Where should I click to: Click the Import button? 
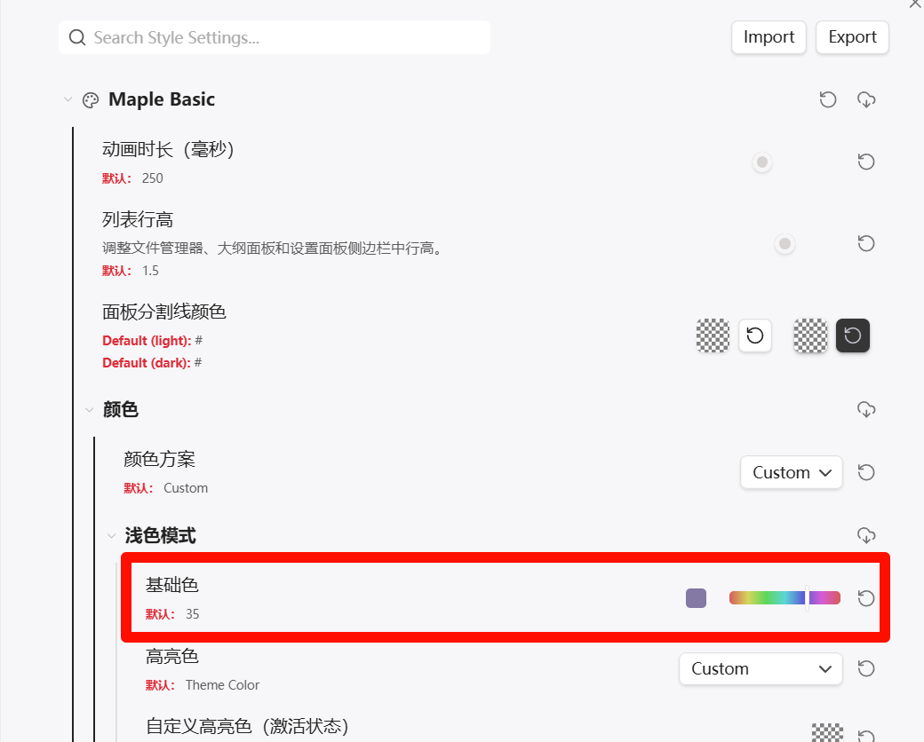pyautogui.click(x=769, y=37)
